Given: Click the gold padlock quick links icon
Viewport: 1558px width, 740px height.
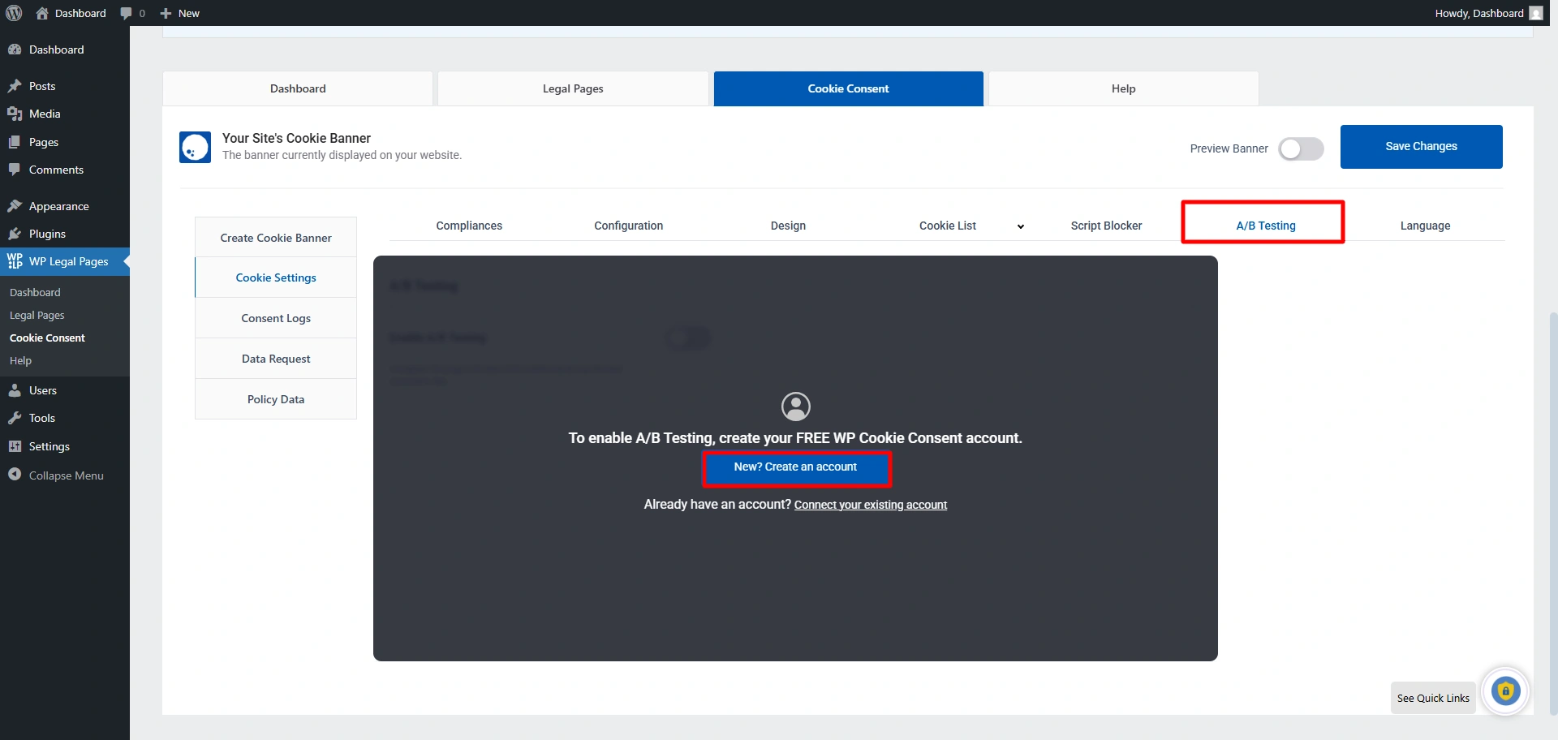Looking at the screenshot, I should (1505, 691).
